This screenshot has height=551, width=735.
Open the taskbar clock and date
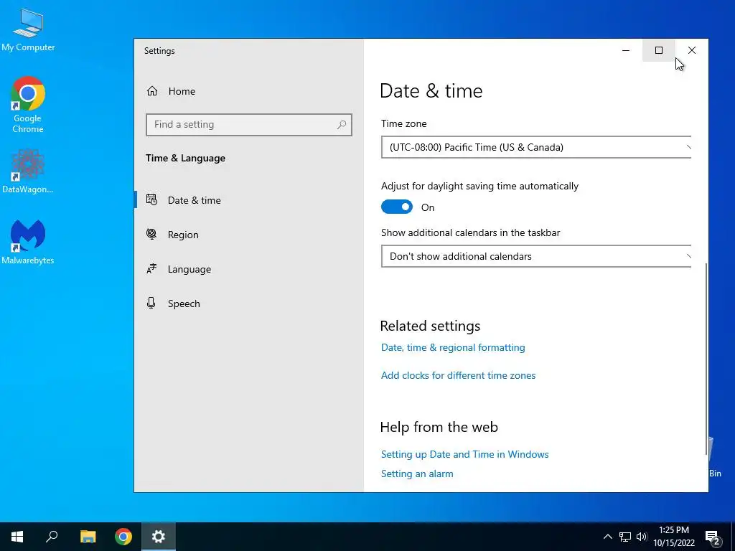[x=674, y=537]
